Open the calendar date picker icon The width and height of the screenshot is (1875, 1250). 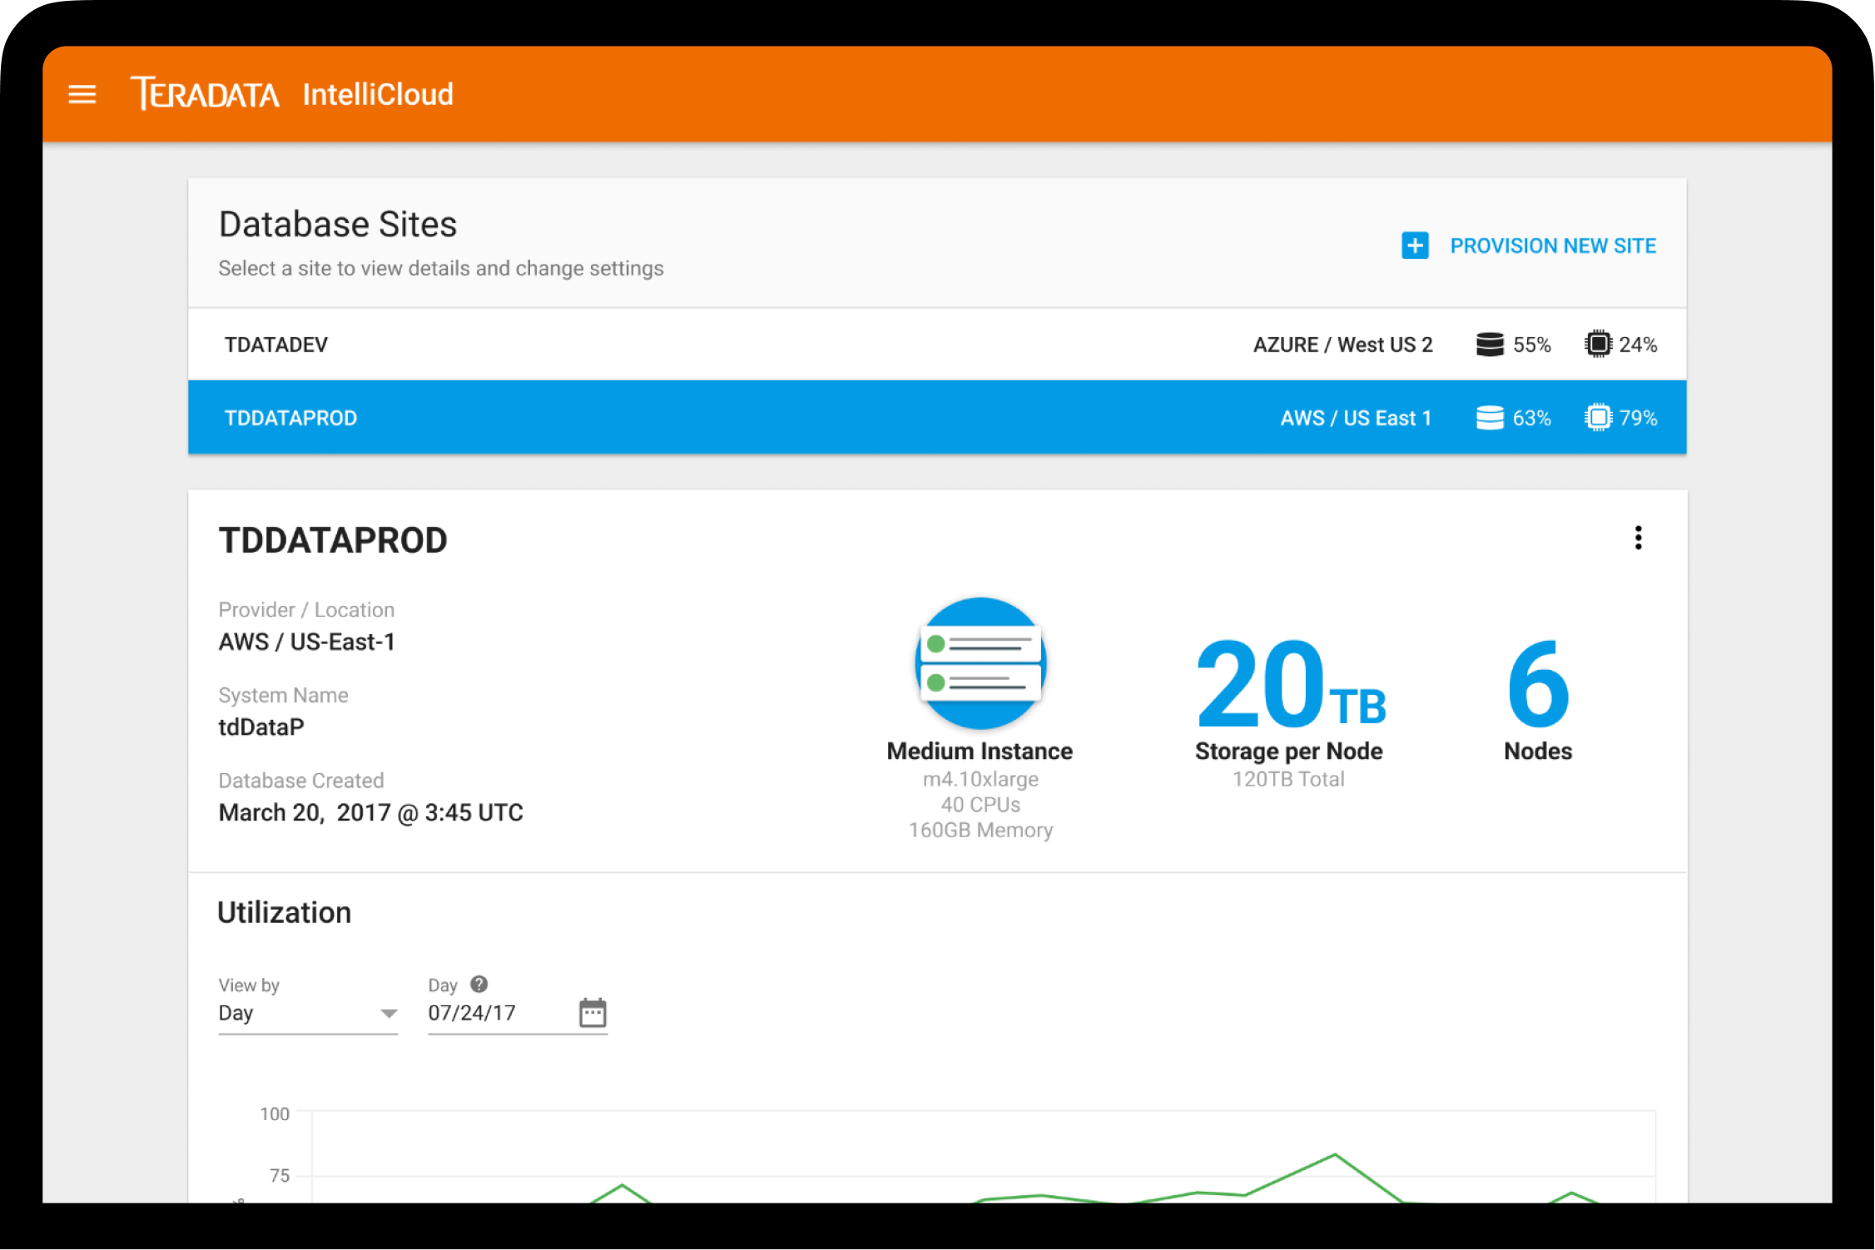[593, 1013]
